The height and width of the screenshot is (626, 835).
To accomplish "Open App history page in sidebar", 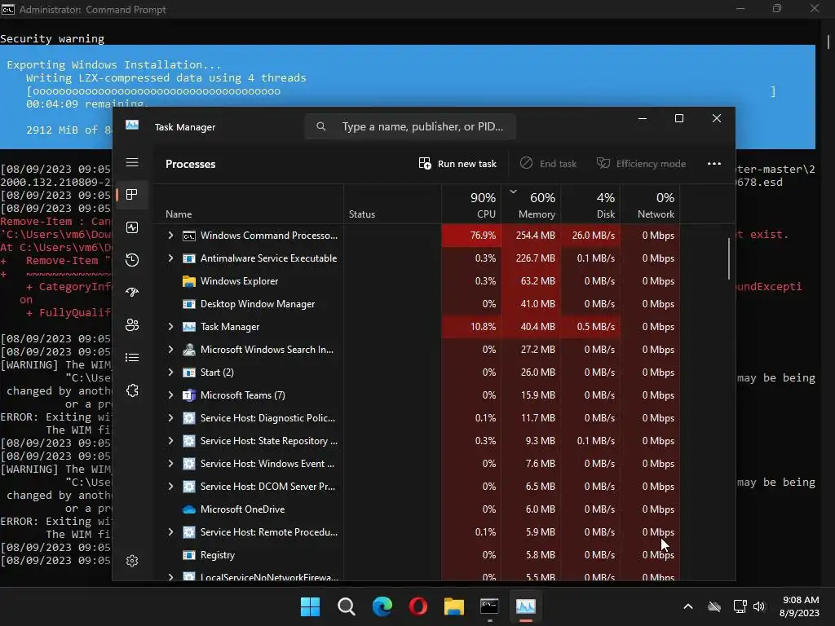I will 132,260.
